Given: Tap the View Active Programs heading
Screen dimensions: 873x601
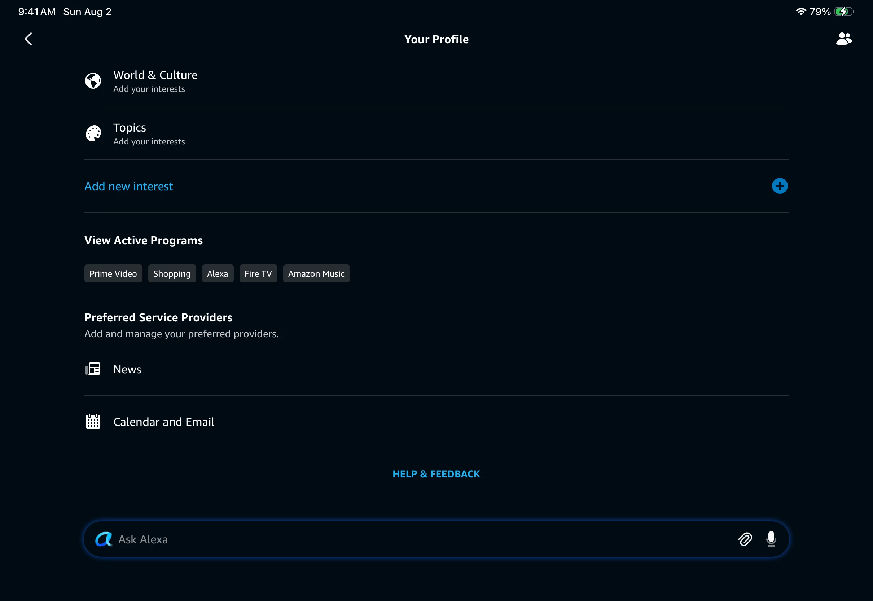Looking at the screenshot, I should (x=144, y=240).
